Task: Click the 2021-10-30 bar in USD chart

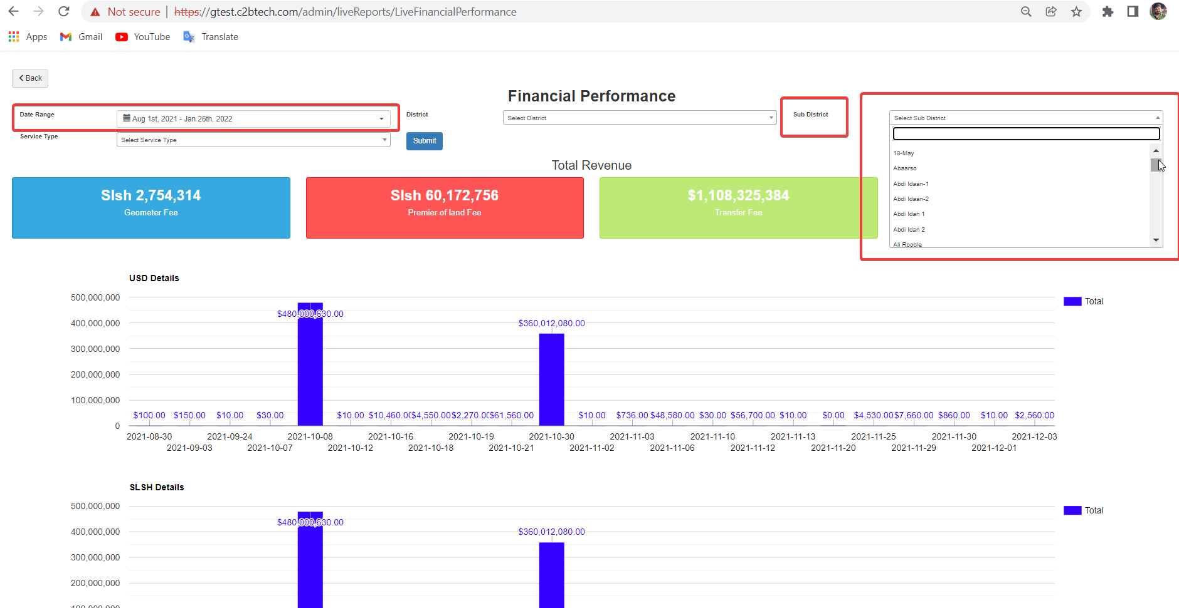Action: click(551, 379)
